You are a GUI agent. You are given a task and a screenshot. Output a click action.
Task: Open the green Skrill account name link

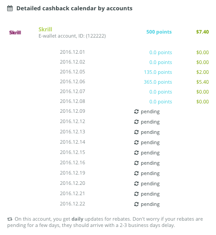[x=45, y=29]
